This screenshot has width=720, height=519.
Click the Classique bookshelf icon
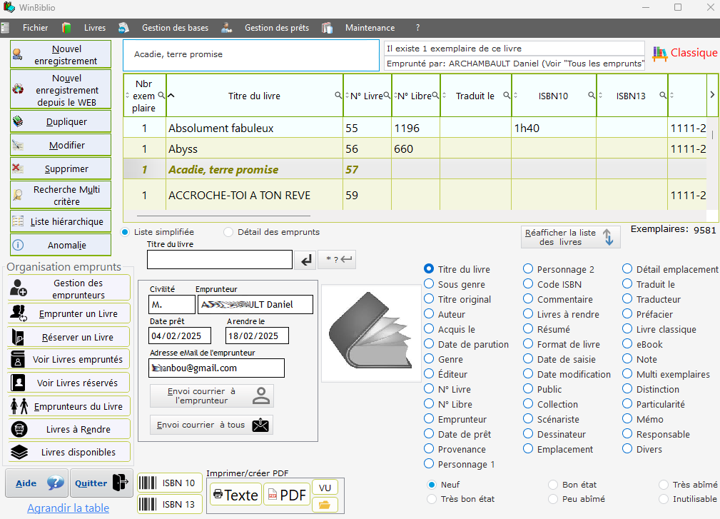660,54
